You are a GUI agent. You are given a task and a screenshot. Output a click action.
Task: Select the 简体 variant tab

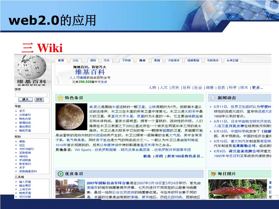[142, 60]
